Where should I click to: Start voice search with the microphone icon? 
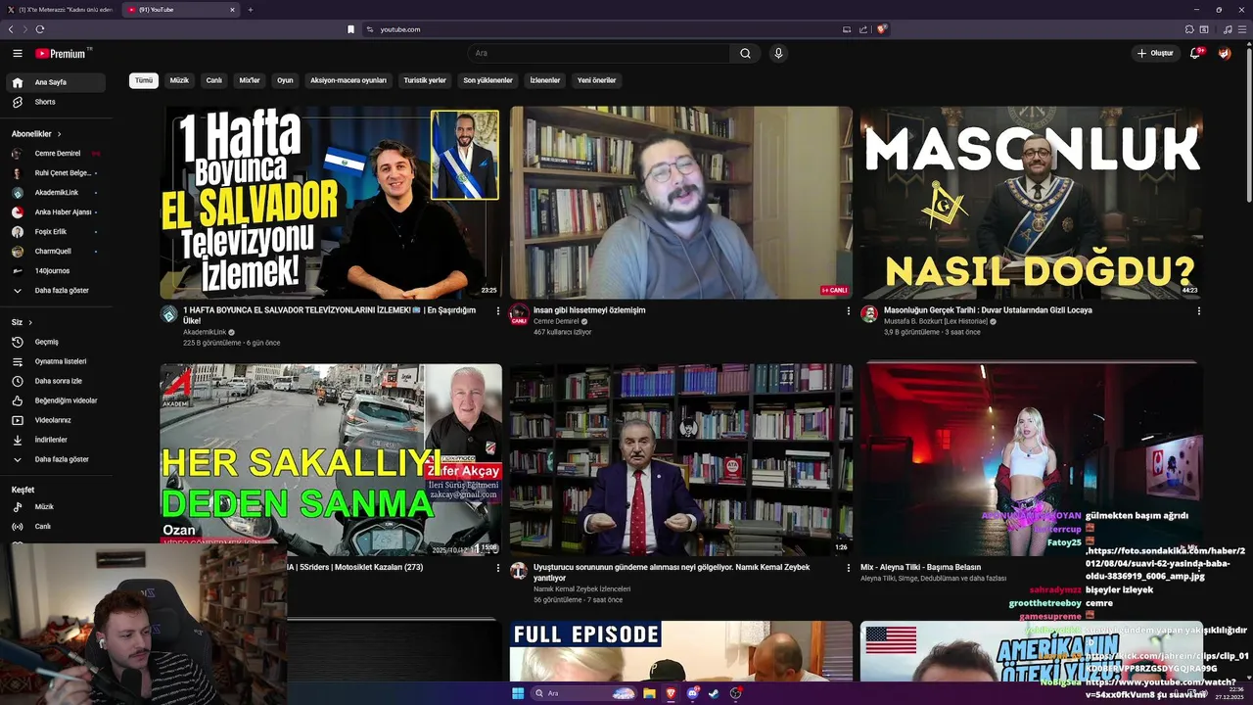(778, 53)
